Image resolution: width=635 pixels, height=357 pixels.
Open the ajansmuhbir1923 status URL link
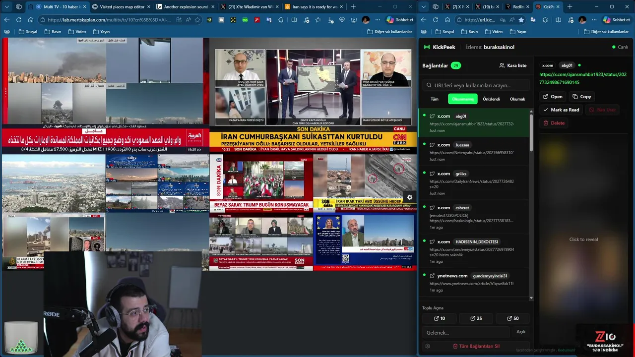pos(583,78)
